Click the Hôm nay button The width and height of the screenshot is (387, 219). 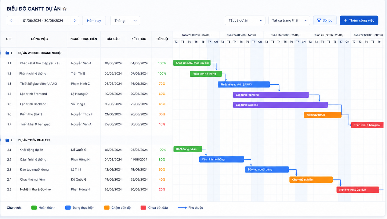tap(94, 21)
